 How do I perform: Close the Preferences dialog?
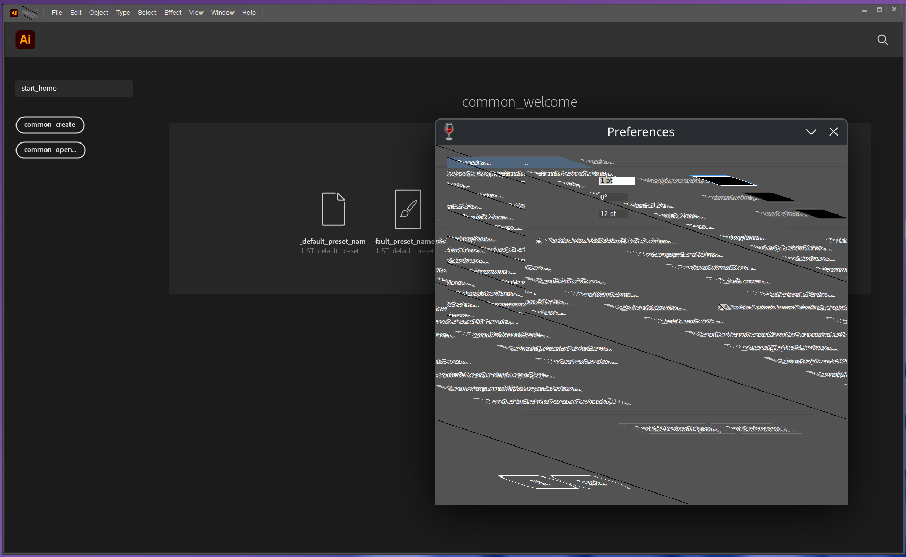coord(833,132)
